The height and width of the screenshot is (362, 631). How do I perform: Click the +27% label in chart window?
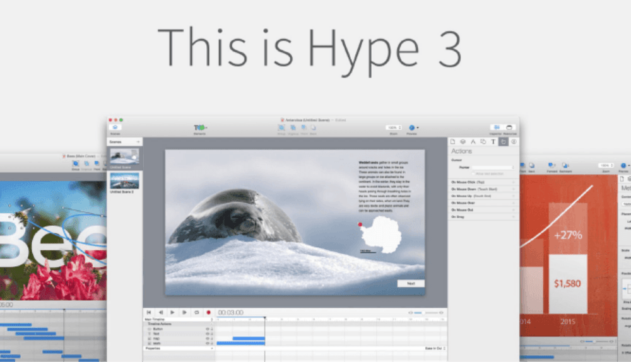click(568, 235)
